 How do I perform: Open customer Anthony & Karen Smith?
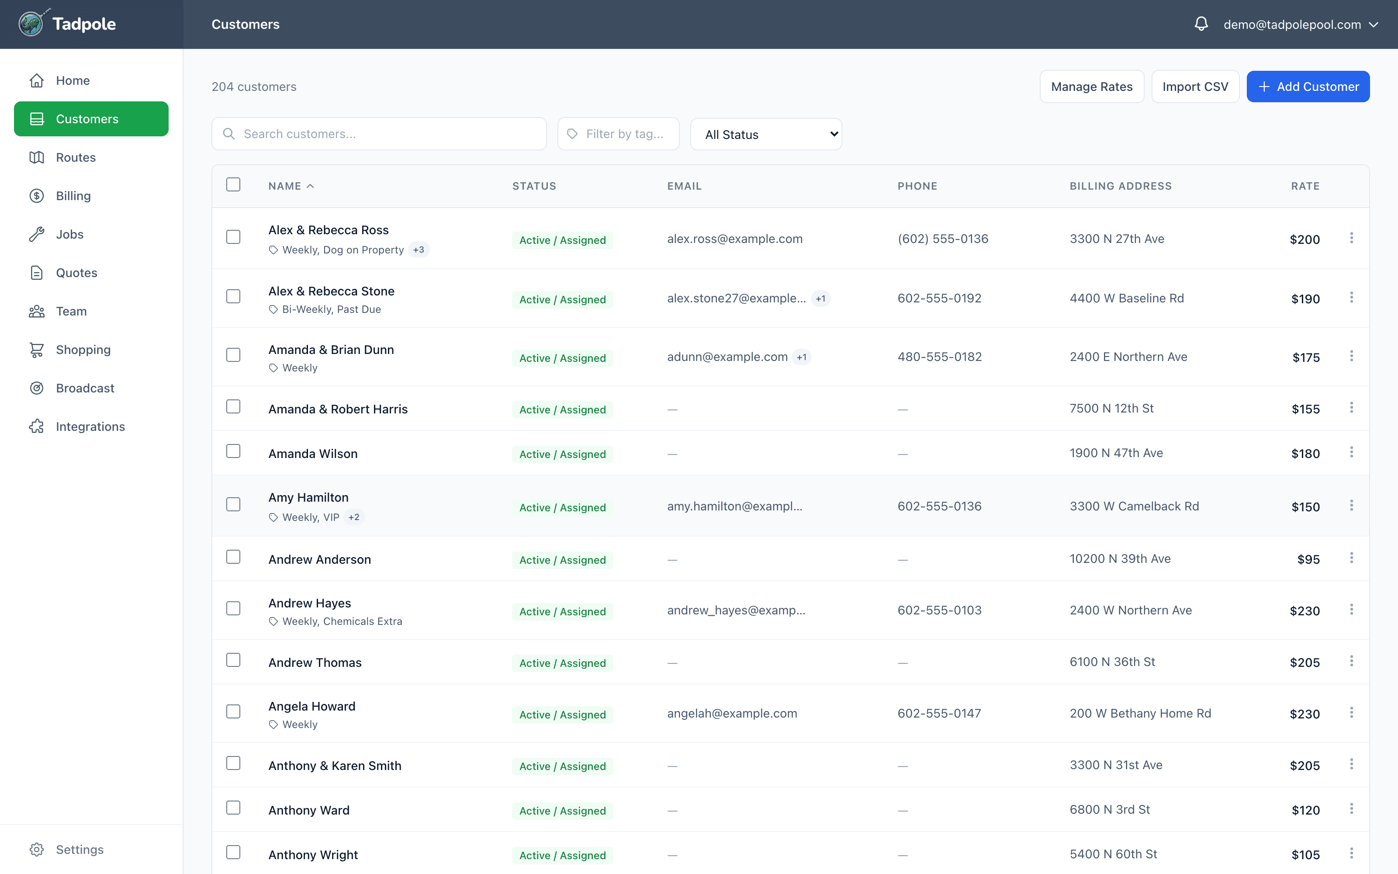335,766
